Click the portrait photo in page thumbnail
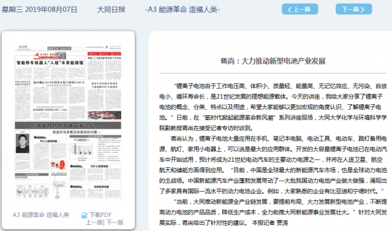Viewport: 392px width, 231px height. (x=23, y=143)
